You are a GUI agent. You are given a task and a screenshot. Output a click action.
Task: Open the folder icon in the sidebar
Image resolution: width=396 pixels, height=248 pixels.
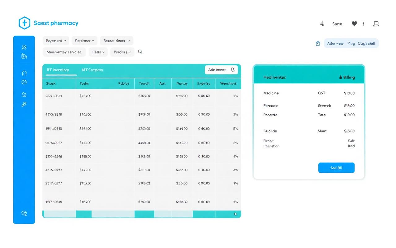point(24,95)
